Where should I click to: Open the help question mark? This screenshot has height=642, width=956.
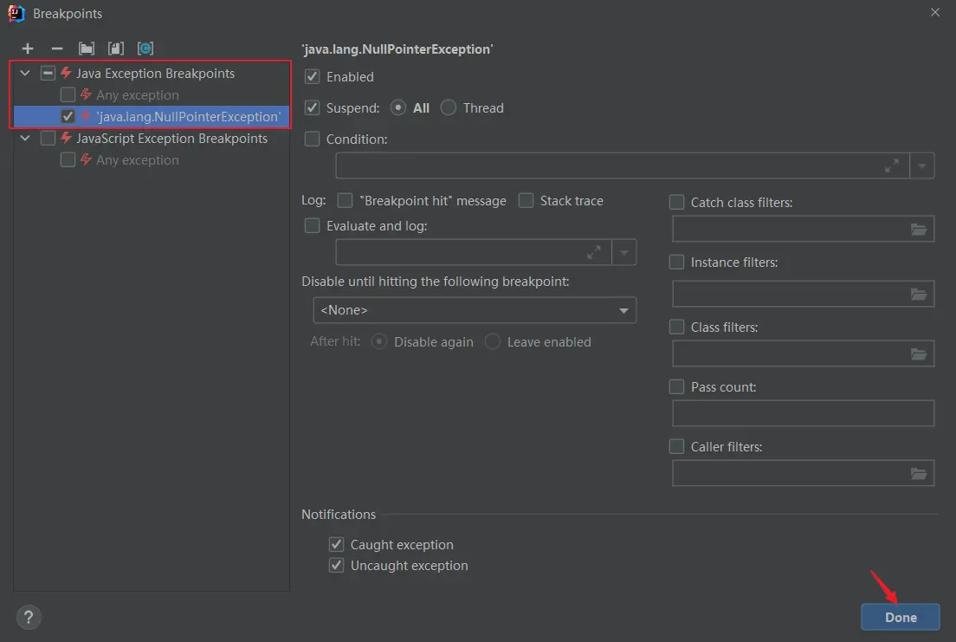29,617
